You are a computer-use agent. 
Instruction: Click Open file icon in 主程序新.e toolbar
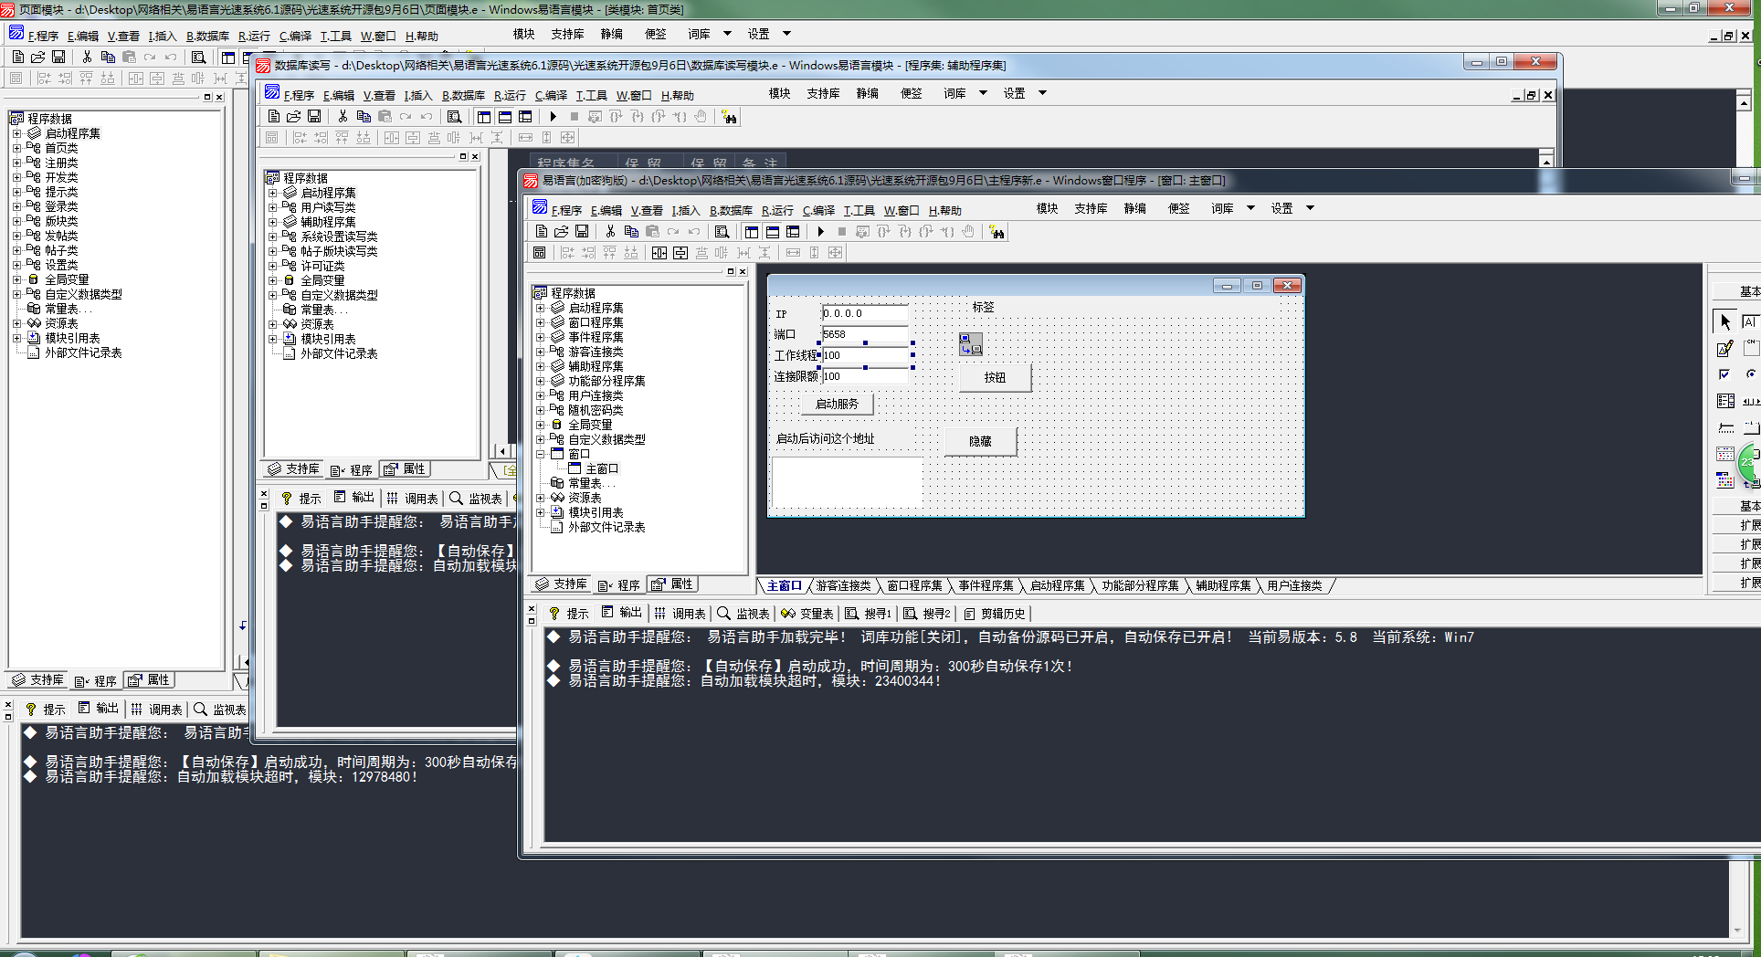click(562, 232)
